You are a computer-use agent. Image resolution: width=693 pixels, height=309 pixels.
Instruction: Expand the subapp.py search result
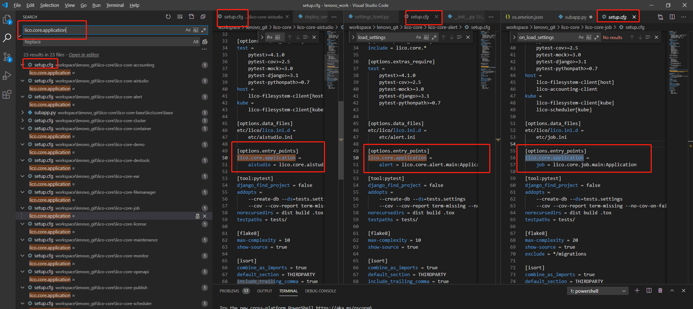(x=22, y=113)
